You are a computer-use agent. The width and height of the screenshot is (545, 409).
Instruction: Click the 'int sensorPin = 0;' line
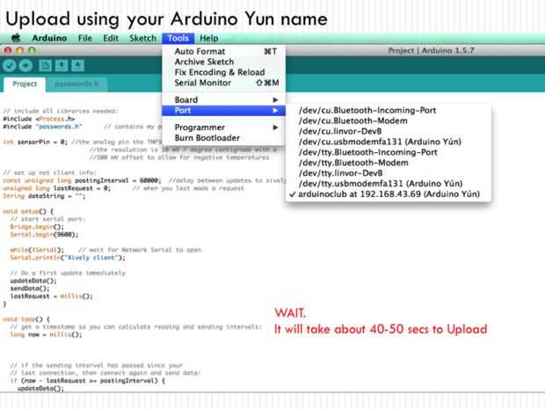(35, 142)
